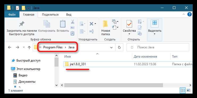Click the copy path icon
The width and height of the screenshot is (197, 98).
pyautogui.click(x=73, y=27)
